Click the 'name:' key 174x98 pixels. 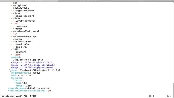coord(14,75)
